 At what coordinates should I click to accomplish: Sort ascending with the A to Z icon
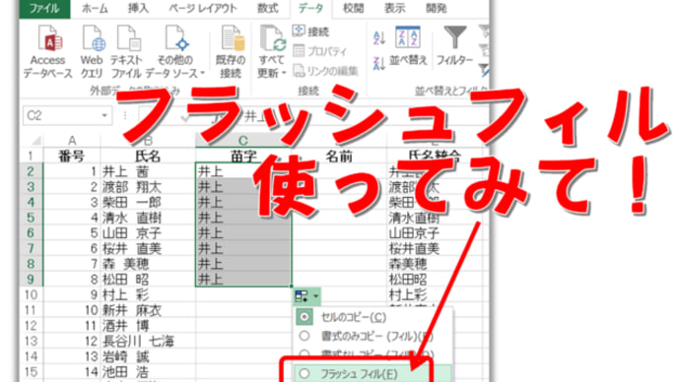click(x=379, y=38)
